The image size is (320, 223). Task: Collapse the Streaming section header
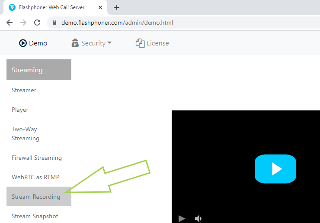pos(39,70)
